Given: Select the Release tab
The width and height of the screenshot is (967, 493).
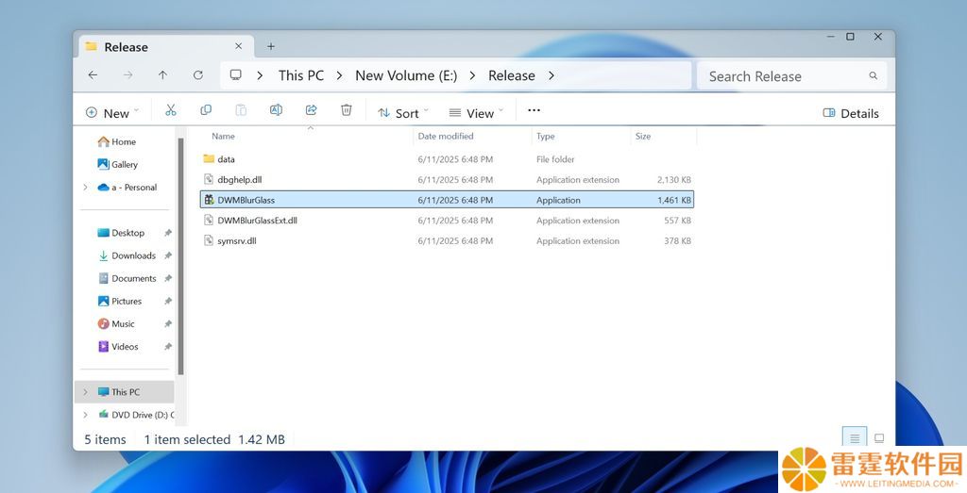Looking at the screenshot, I should (164, 47).
